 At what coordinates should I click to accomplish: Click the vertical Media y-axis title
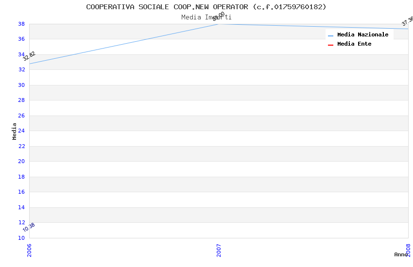(x=15, y=131)
